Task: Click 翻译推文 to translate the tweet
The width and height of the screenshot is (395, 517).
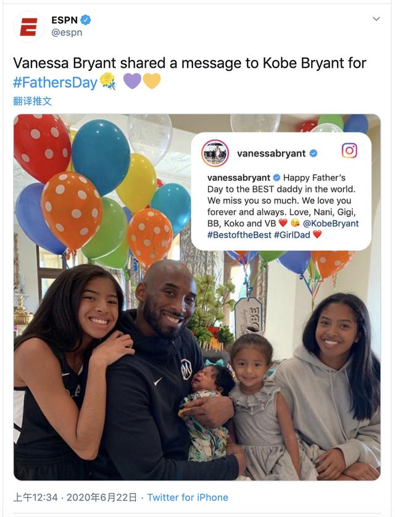Action: pyautogui.click(x=32, y=101)
